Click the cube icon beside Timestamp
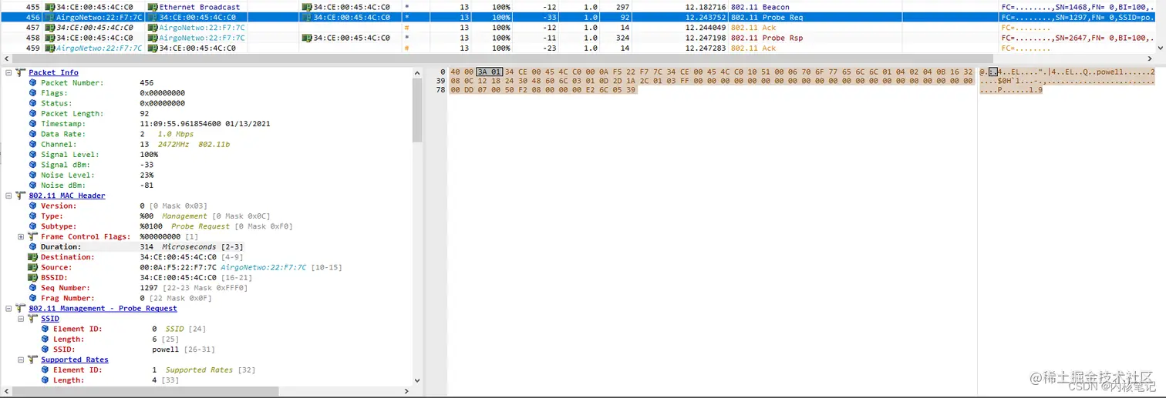Image resolution: width=1166 pixels, height=398 pixels. click(33, 124)
